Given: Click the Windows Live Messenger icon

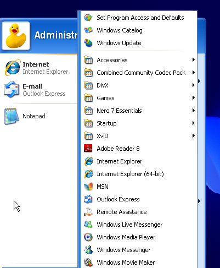Looking at the screenshot, I should click(x=88, y=225).
